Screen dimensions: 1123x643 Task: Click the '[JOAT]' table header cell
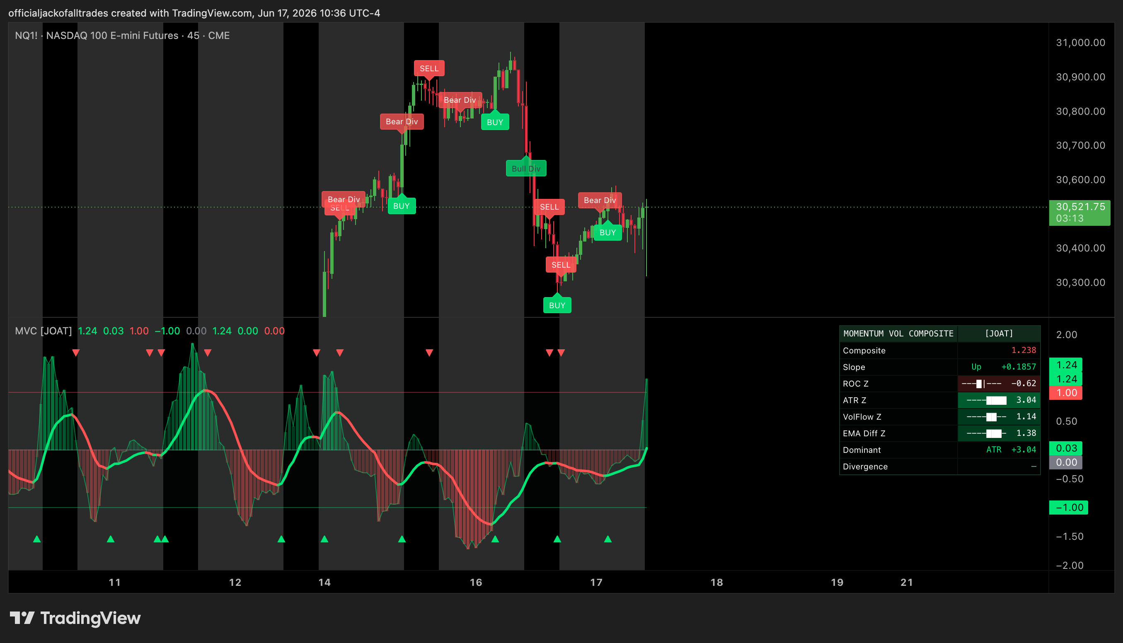click(x=999, y=334)
